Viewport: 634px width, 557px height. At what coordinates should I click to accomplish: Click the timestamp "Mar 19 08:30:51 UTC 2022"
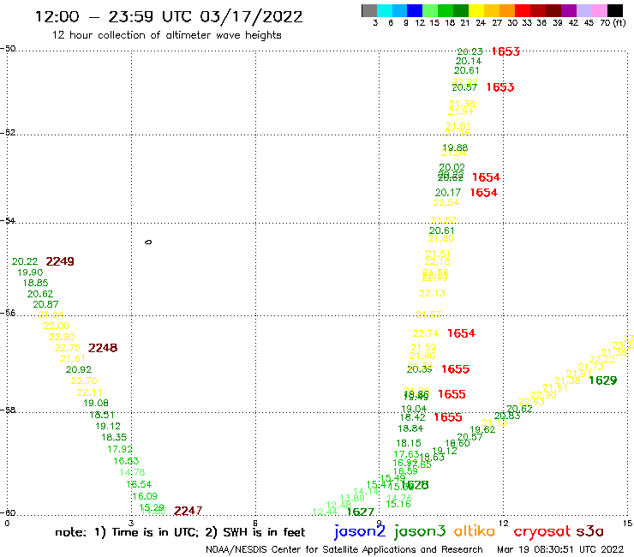[560, 550]
